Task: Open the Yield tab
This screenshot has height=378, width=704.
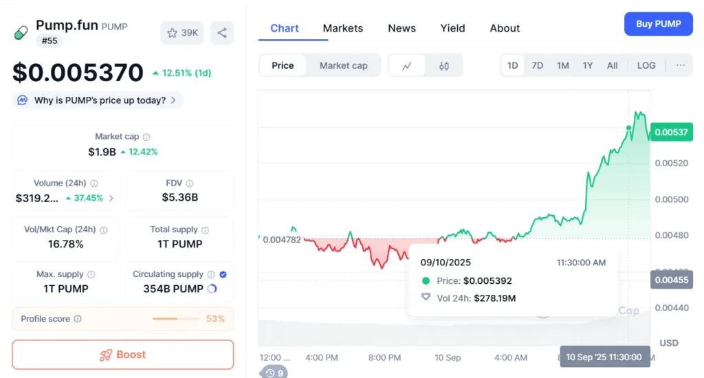Action: [452, 28]
